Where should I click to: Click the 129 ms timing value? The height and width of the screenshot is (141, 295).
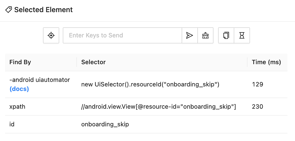pyautogui.click(x=257, y=84)
